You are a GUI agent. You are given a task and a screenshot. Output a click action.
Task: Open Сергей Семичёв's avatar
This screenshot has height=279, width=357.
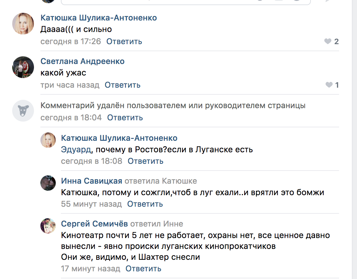click(48, 226)
